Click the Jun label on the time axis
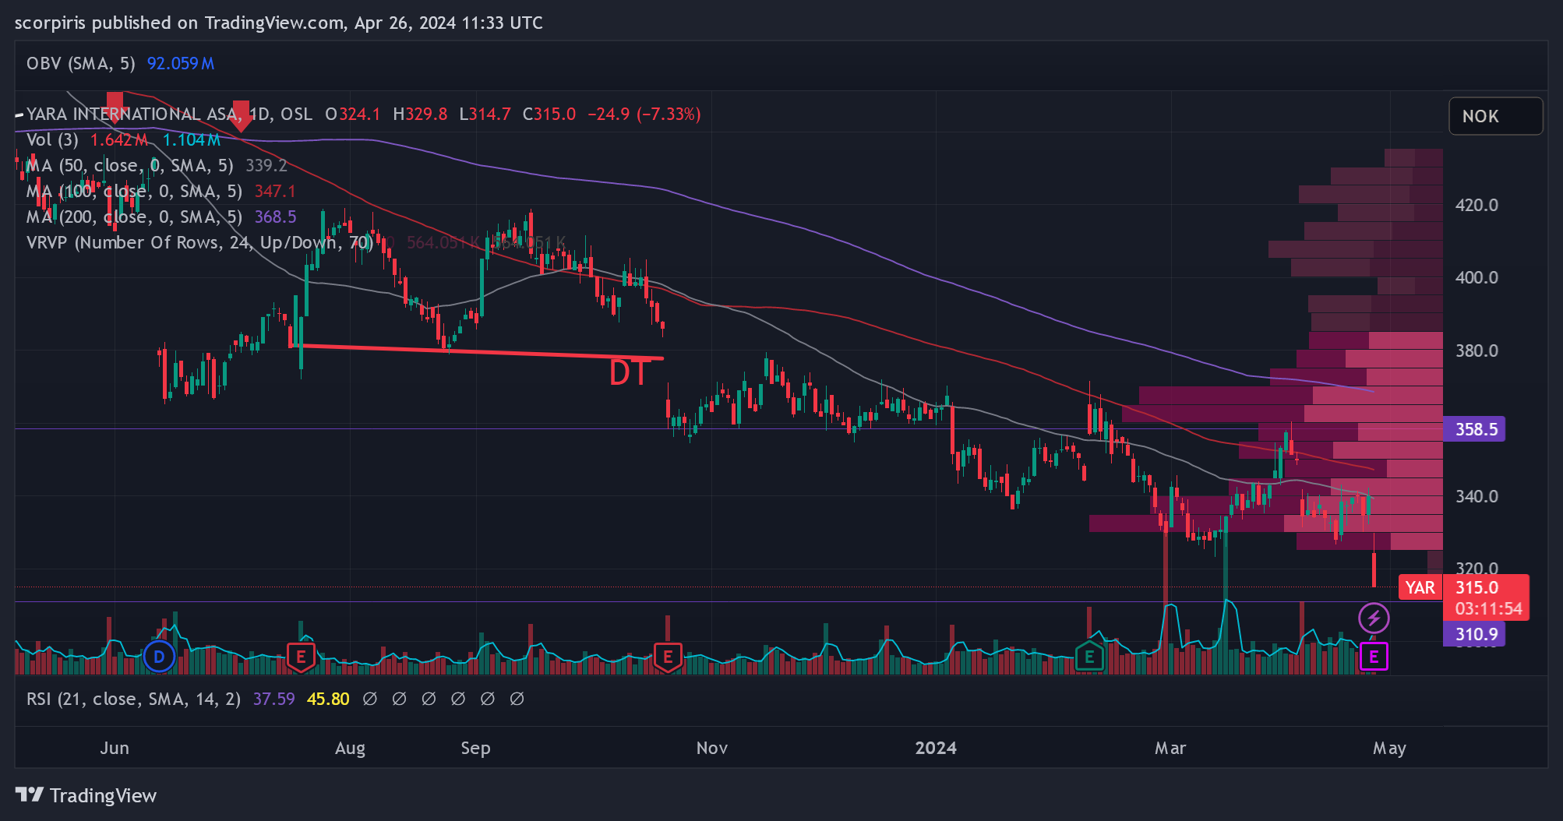Screen dimensions: 1563x821 click(x=115, y=748)
